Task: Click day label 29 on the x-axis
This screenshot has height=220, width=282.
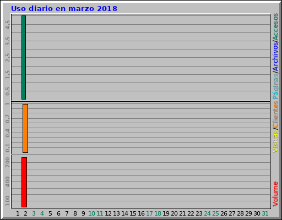Action: point(248,213)
